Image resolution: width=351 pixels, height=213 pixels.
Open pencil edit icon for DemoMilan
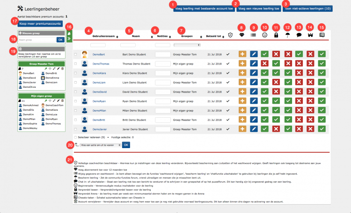pos(254,110)
